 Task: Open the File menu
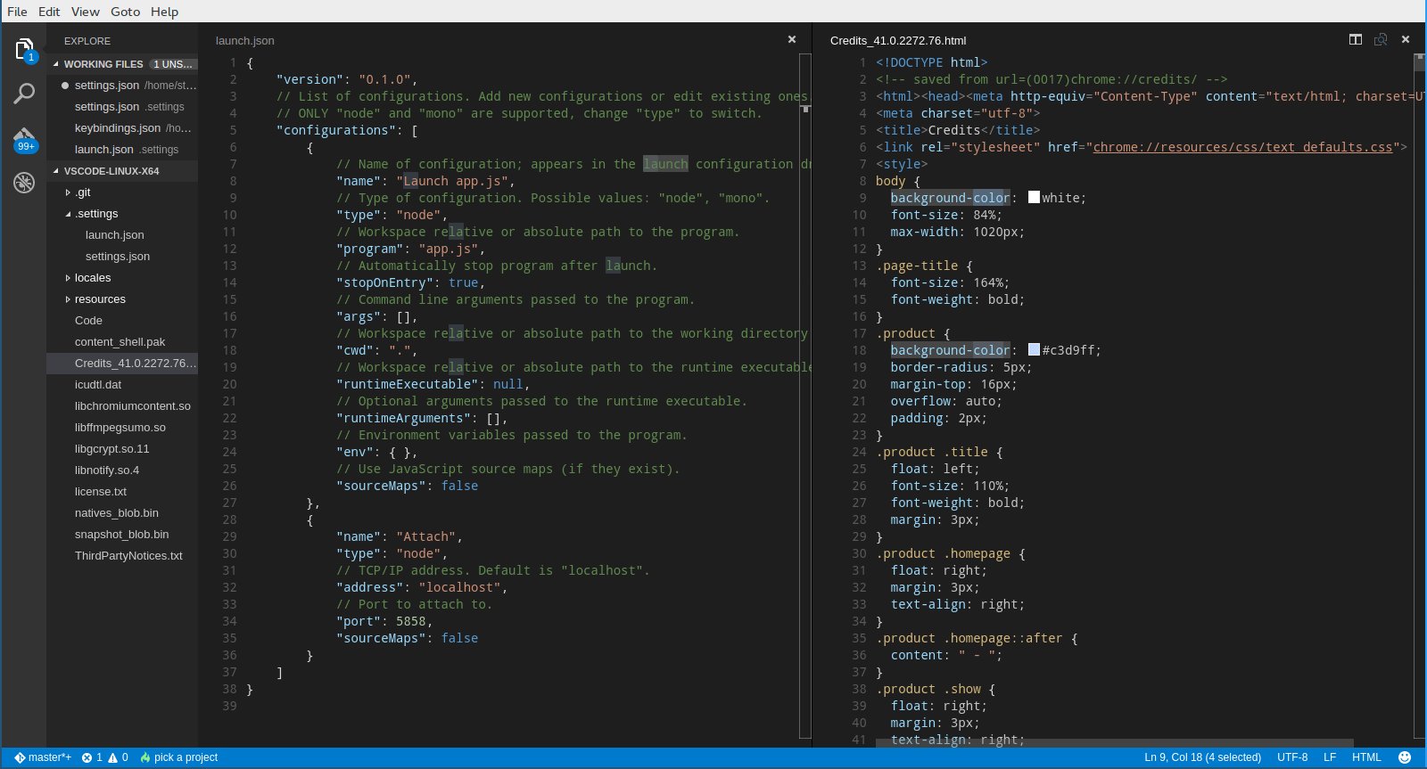tap(17, 12)
